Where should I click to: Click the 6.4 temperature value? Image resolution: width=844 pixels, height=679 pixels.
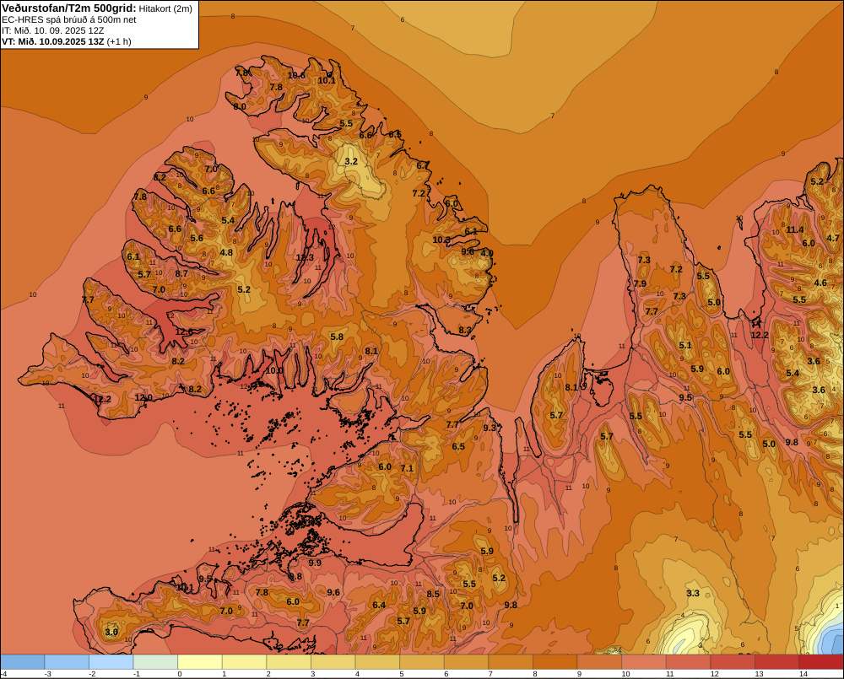(379, 605)
